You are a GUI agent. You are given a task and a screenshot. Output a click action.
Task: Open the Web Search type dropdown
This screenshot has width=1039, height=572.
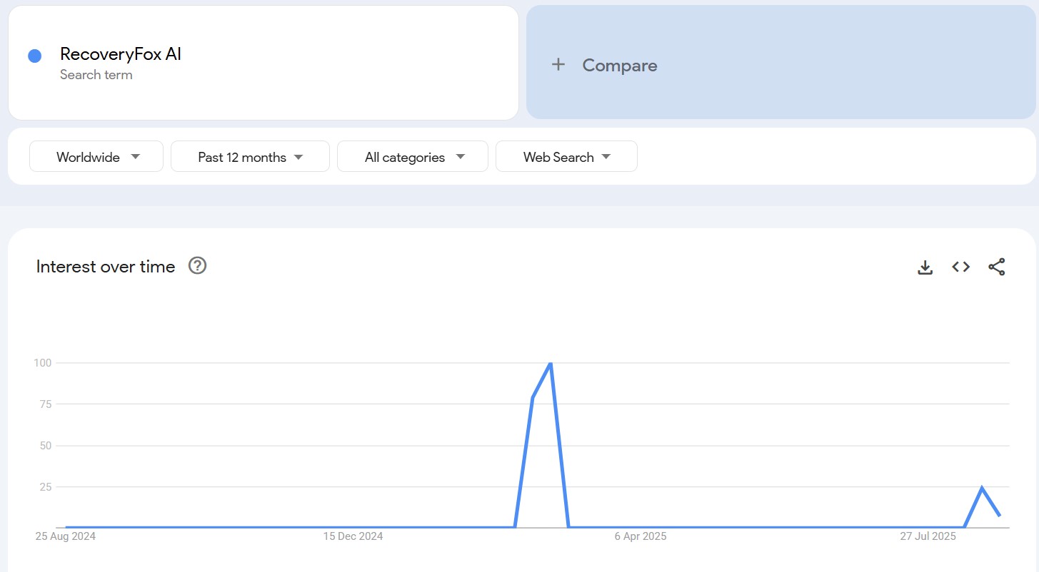coord(566,156)
